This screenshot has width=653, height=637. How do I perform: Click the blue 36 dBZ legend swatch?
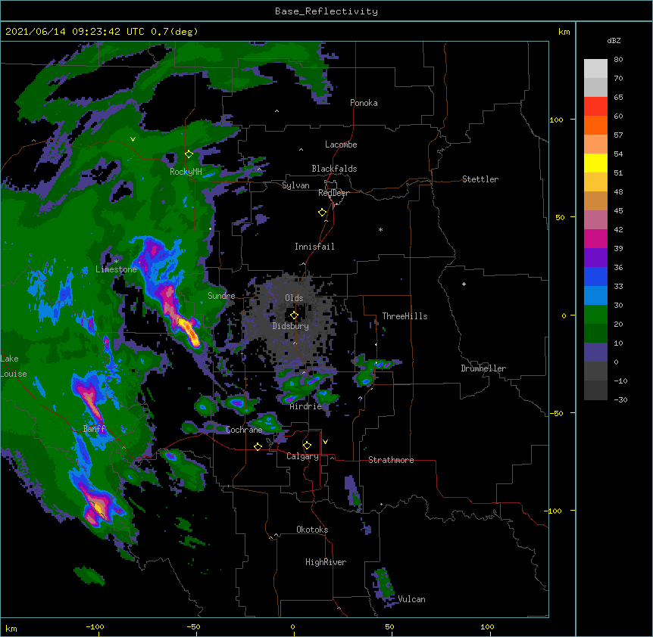[x=595, y=276]
